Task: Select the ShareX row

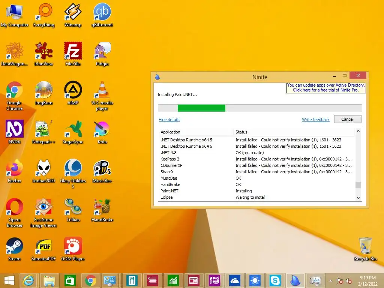Action: [256, 172]
